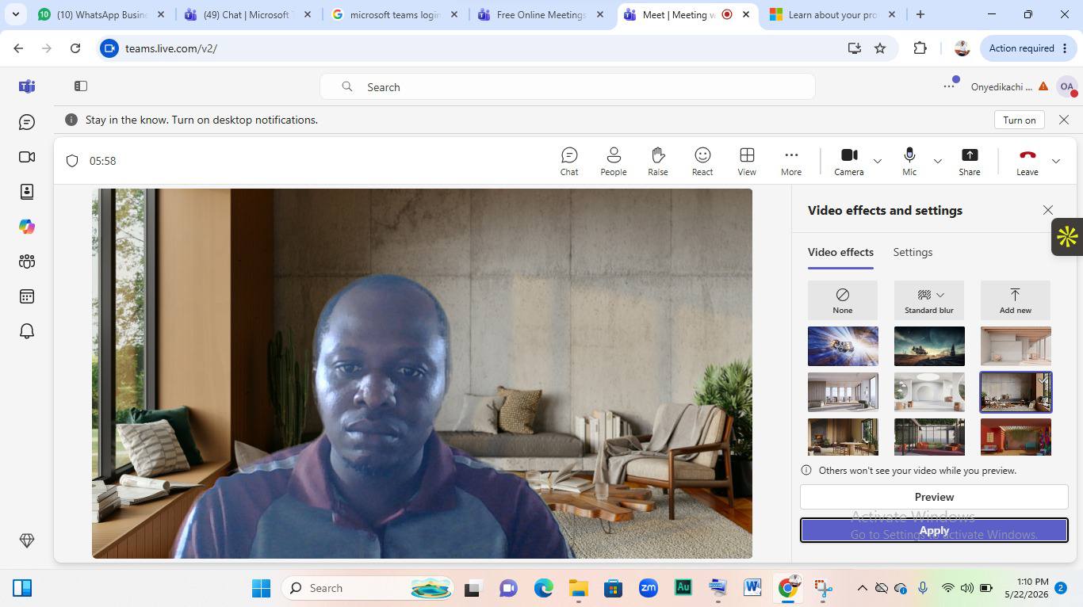
Task: Open Adobe Audition from the taskbar
Action: point(683,588)
